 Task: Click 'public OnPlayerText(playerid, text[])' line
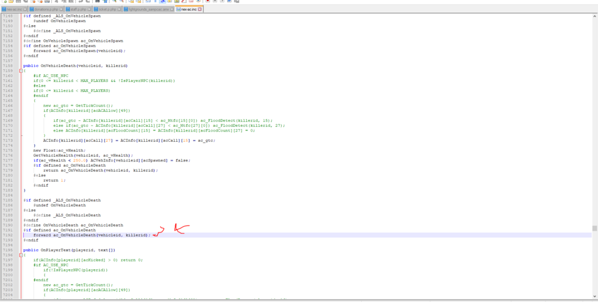pos(69,250)
